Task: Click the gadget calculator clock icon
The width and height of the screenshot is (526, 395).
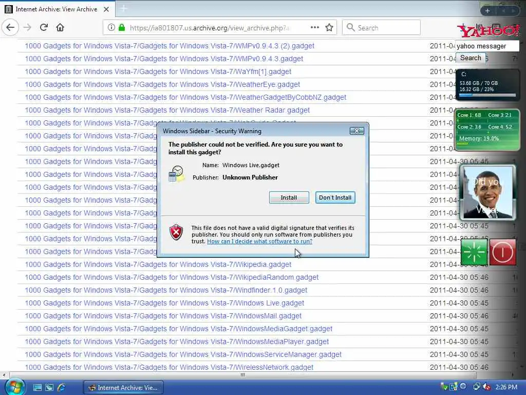Action: point(177,174)
